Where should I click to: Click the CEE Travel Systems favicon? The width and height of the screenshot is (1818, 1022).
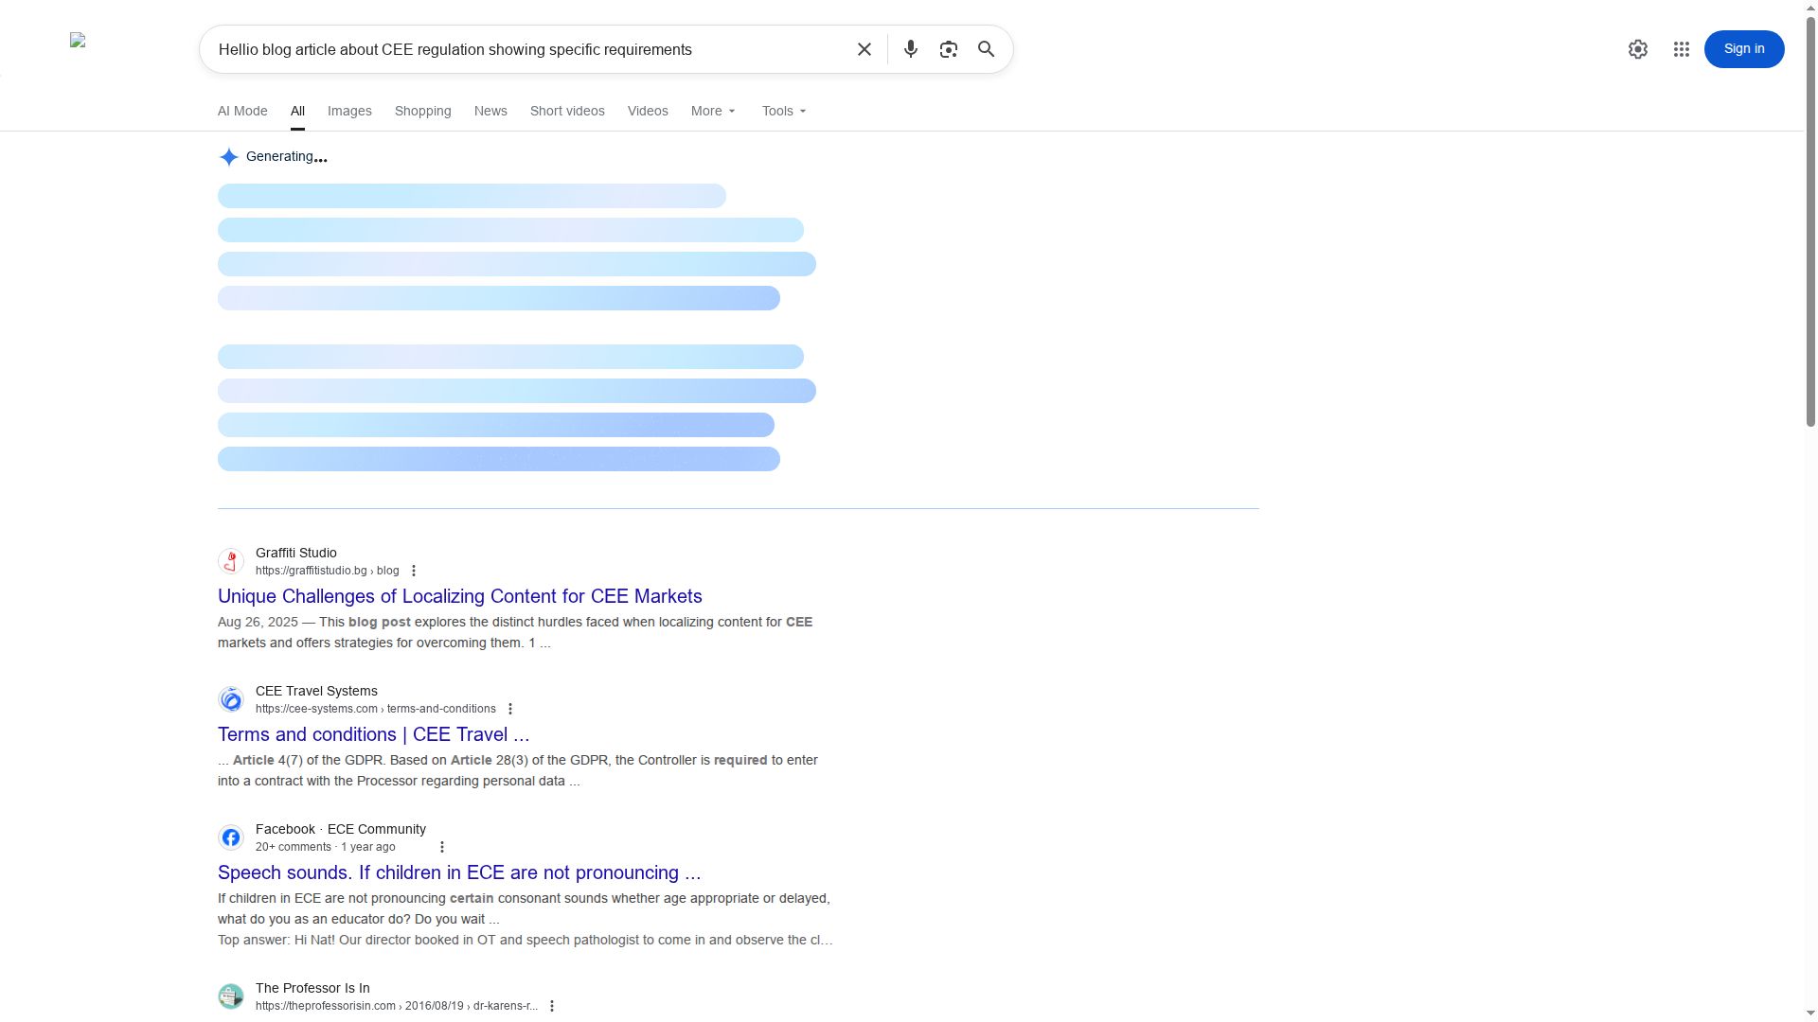point(230,698)
